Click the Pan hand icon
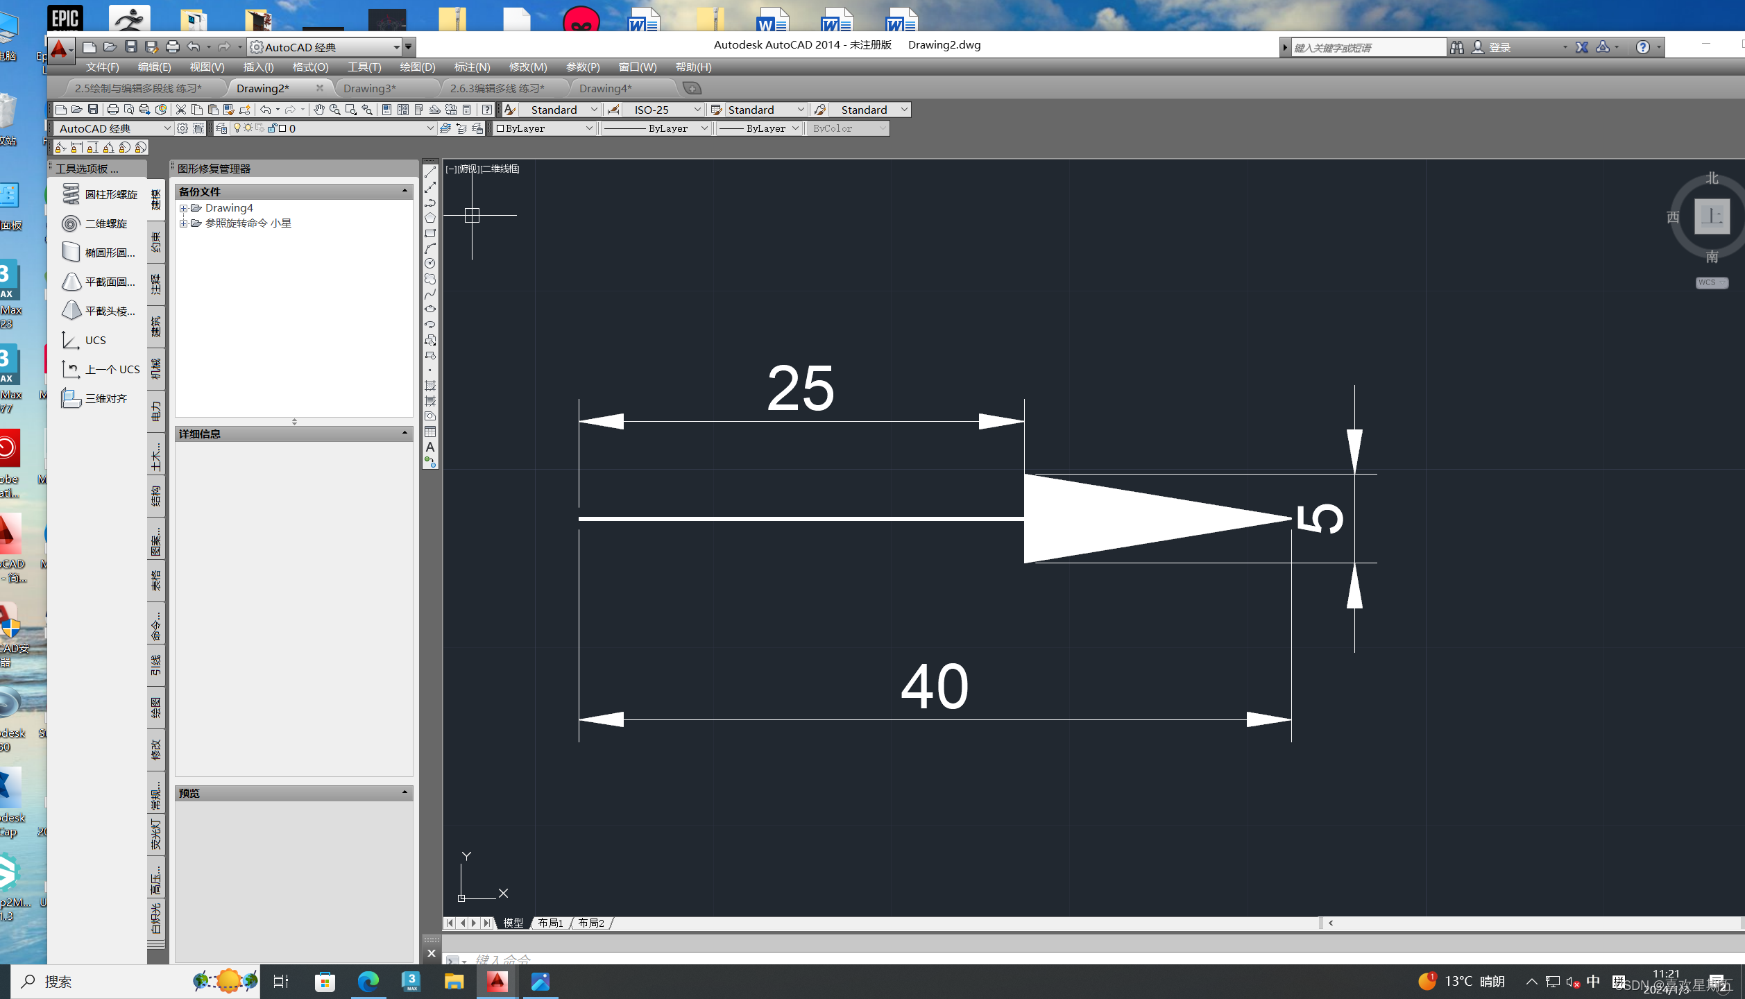The image size is (1745, 999). [x=318, y=110]
